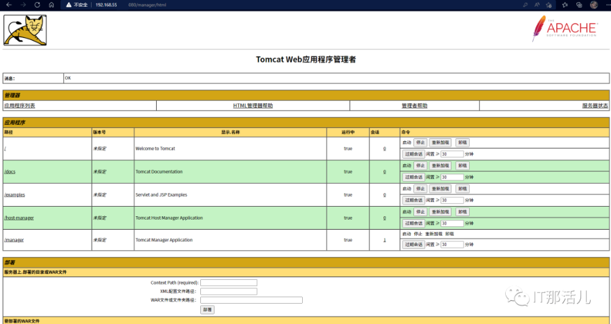Image resolution: width=611 pixels, height=324 pixels.
Task: Reload the page with the refresh icon
Action: coord(37,5)
